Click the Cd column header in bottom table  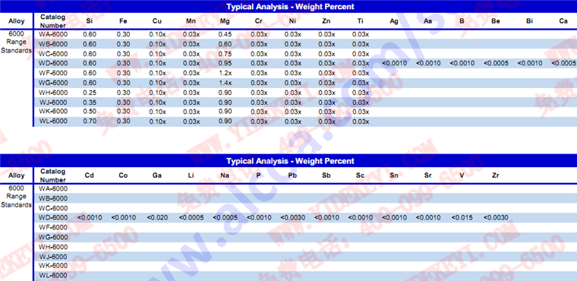coord(89,175)
